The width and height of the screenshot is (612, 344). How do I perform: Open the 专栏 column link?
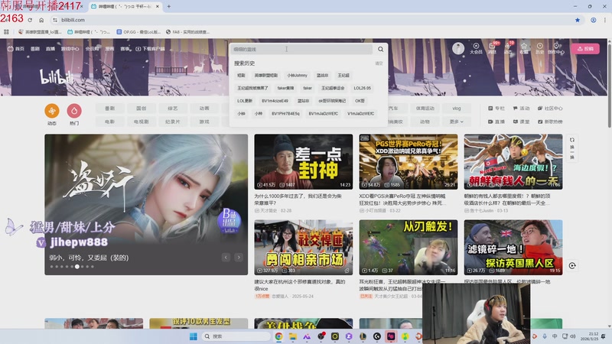coord(496,109)
